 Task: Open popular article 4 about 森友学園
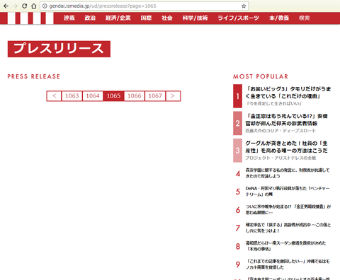pyautogui.click(x=288, y=173)
